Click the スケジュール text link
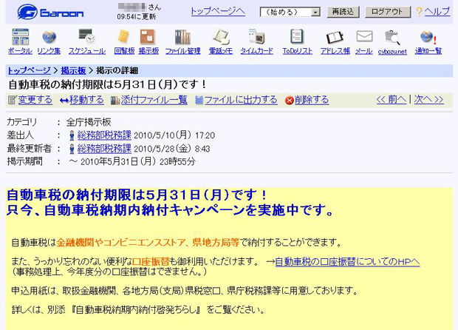This screenshot has height=330, width=458. [x=87, y=51]
